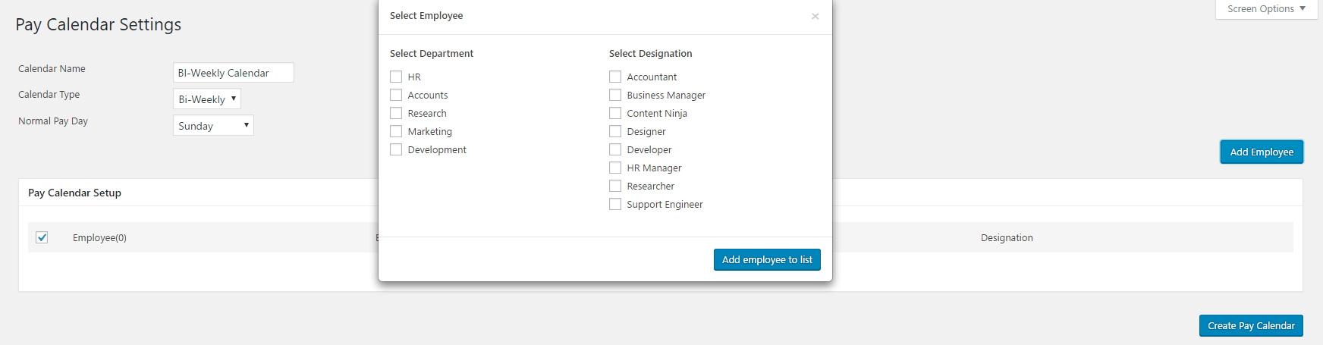
Task: Select the Content Ninja checkbox
Action: 615,113
